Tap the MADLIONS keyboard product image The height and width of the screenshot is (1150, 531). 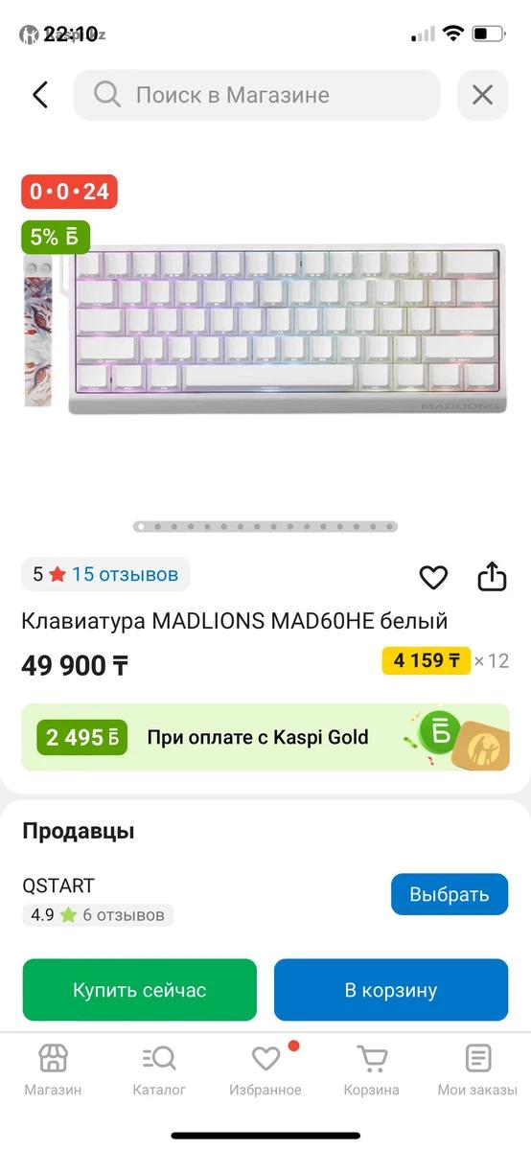265,328
